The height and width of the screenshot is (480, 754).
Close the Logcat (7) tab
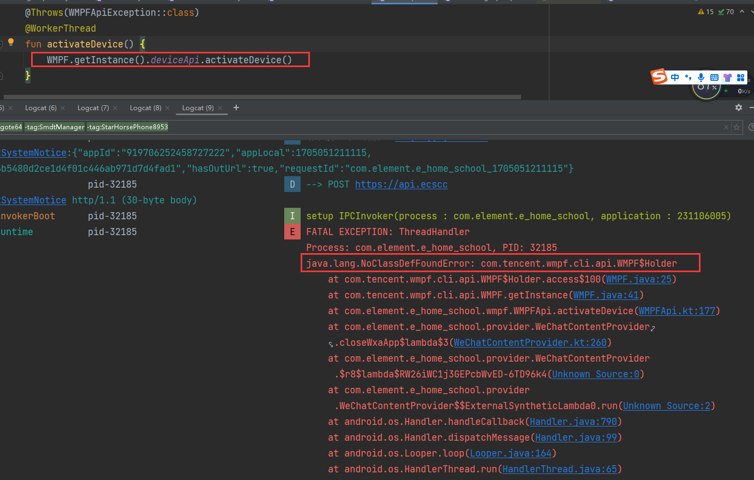coord(115,108)
